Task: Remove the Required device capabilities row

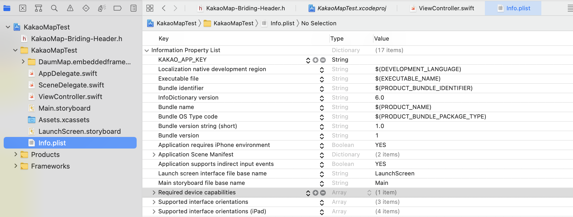Action: point(323,193)
